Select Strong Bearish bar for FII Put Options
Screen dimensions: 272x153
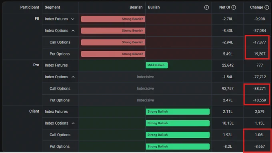click(113, 54)
